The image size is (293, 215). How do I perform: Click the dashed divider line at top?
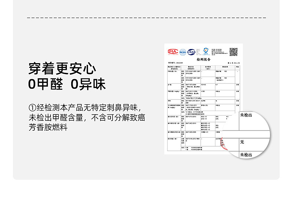tap(146, 18)
